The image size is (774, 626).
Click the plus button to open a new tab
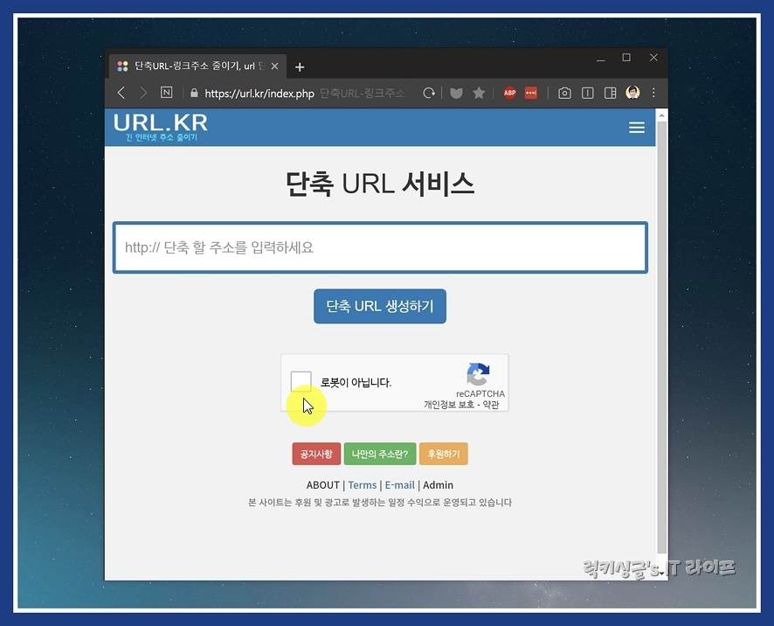(300, 66)
